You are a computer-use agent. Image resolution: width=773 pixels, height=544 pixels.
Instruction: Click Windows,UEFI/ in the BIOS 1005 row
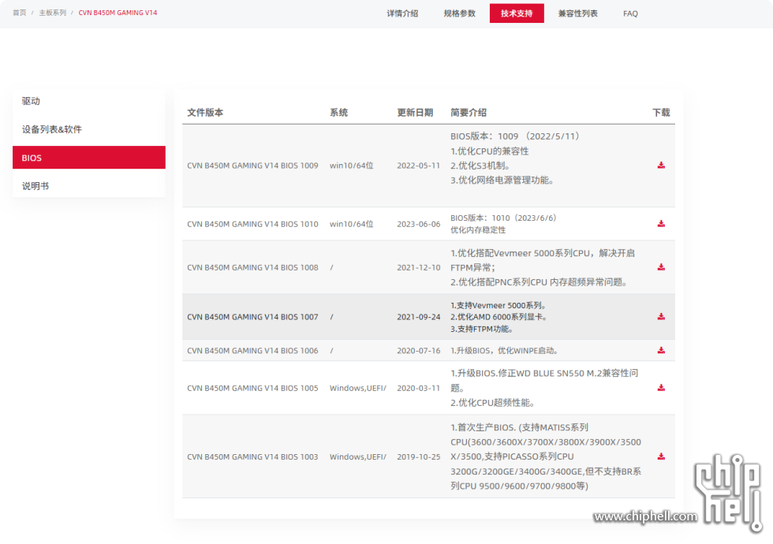click(358, 388)
